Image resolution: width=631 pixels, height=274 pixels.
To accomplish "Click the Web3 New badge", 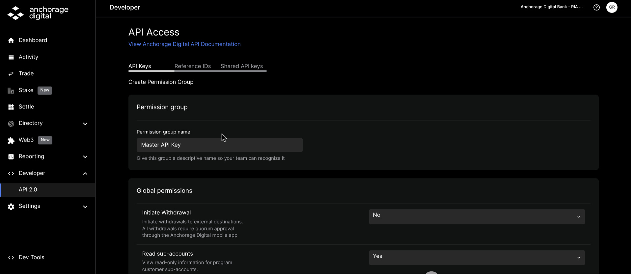I will point(45,140).
